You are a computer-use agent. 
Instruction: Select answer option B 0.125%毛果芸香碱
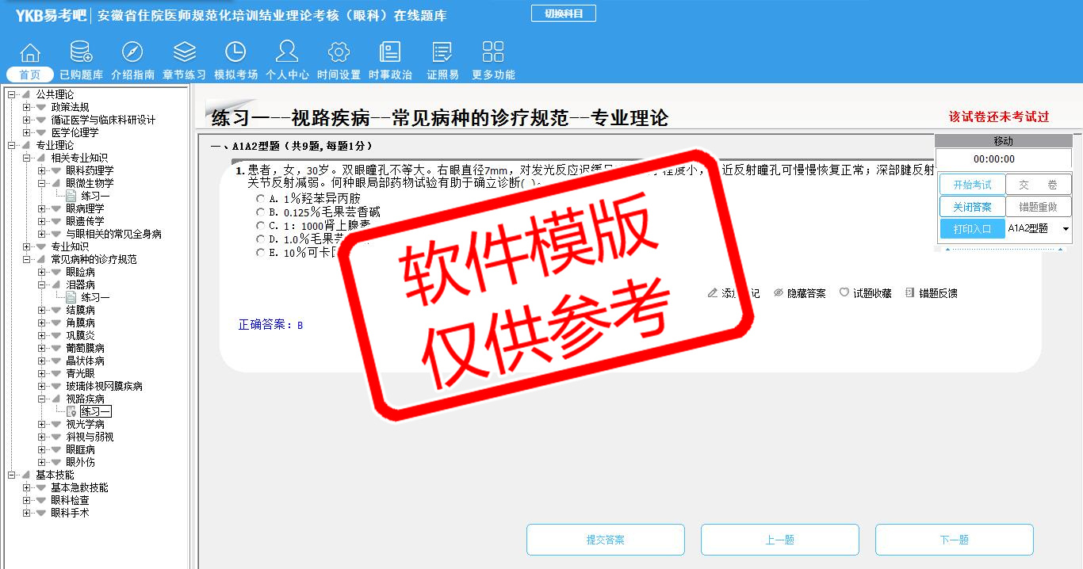[260, 212]
